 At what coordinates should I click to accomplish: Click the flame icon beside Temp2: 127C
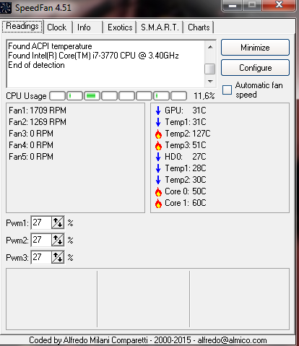click(158, 134)
